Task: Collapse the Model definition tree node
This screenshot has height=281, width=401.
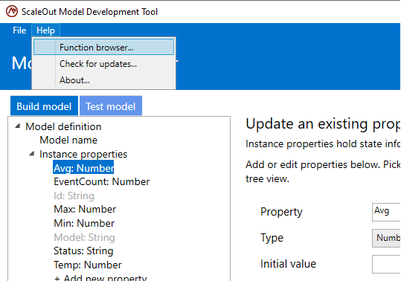Action: coord(18,126)
